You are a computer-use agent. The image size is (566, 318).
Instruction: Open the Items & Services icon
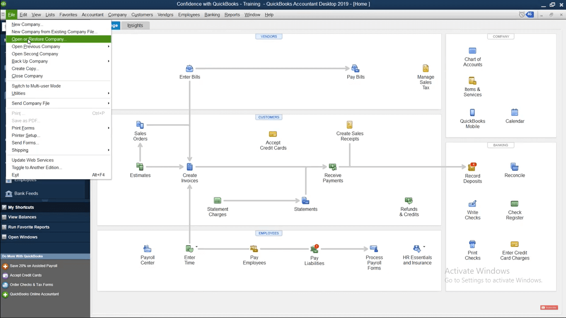(x=473, y=81)
